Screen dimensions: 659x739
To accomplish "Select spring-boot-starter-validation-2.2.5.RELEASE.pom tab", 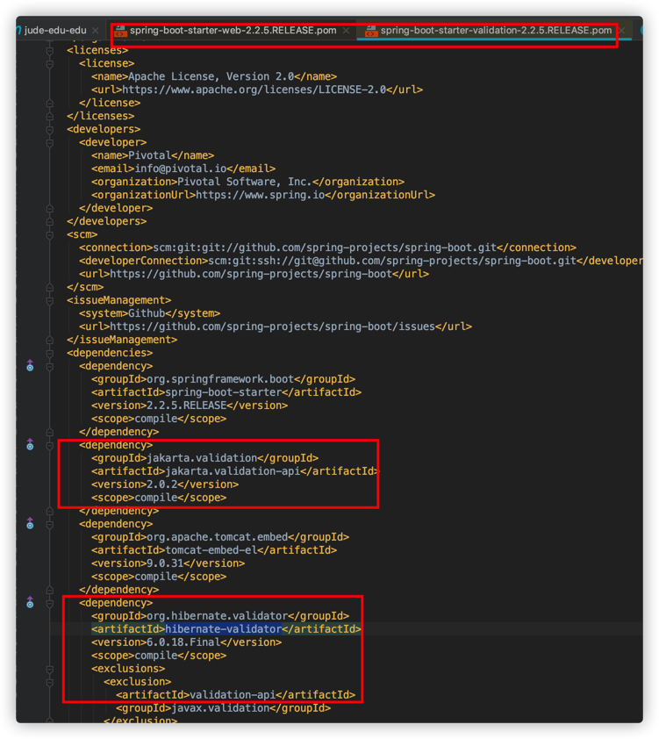I will (x=496, y=31).
